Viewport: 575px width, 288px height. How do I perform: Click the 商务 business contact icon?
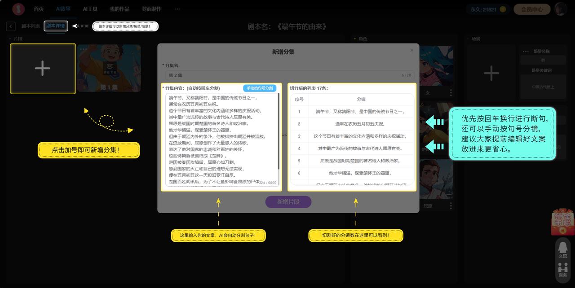[x=564, y=269]
